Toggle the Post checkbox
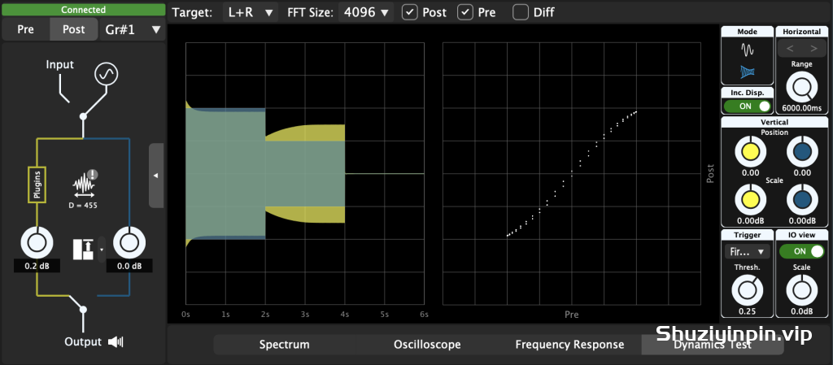This screenshot has height=365, width=833. point(410,12)
